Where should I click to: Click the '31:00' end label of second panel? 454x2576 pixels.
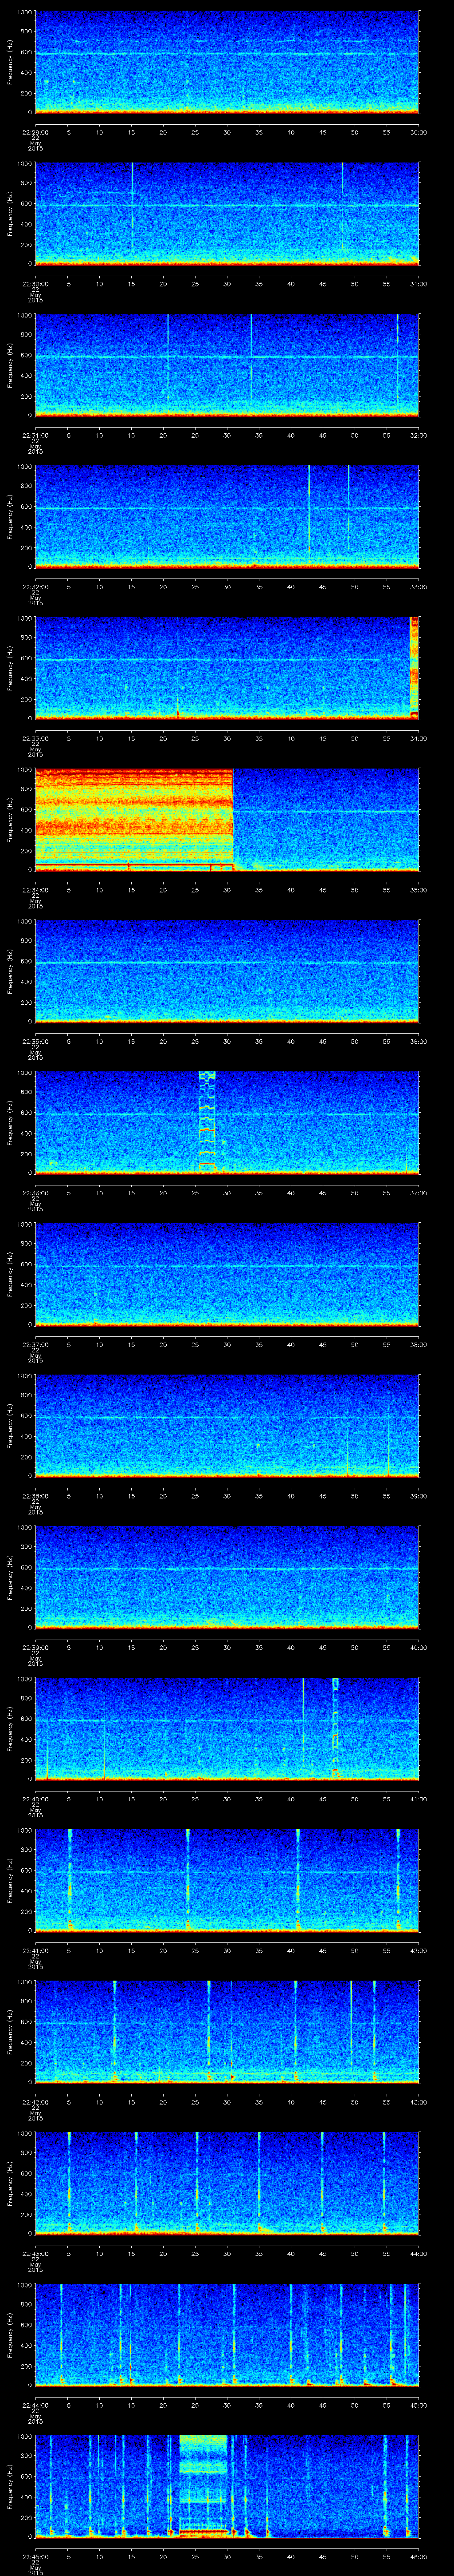click(x=419, y=284)
